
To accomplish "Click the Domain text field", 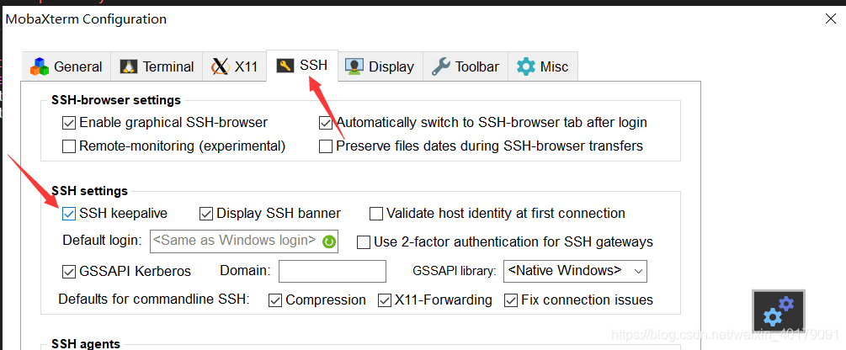I will point(333,271).
